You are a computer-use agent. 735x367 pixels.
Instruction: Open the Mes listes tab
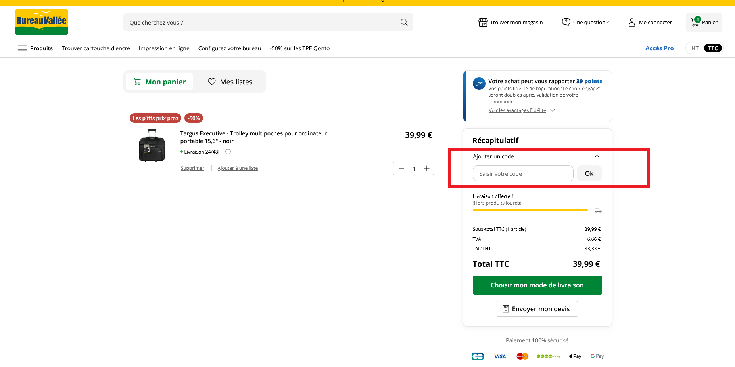(x=230, y=82)
